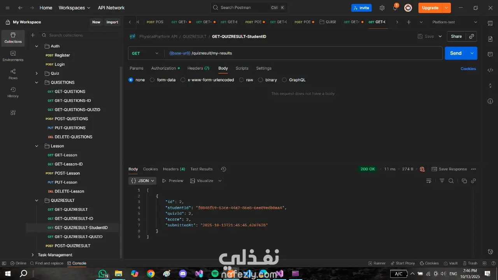Screen dimensions: 498x280
Task: Open the Workspaces dropdown
Action: coord(74,8)
